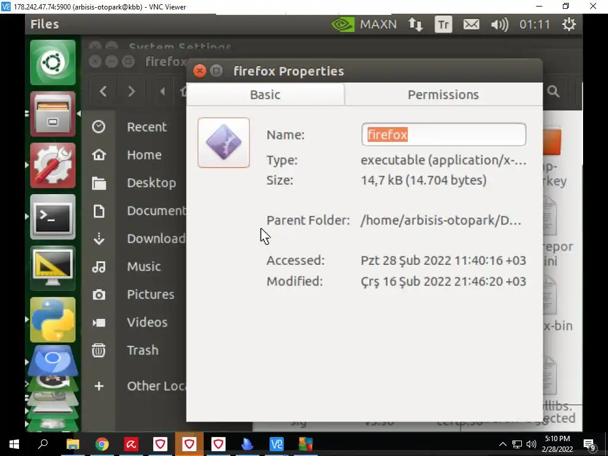Open VNC Viewer taskbar icon
Screen dimensions: 608x456
point(277,444)
